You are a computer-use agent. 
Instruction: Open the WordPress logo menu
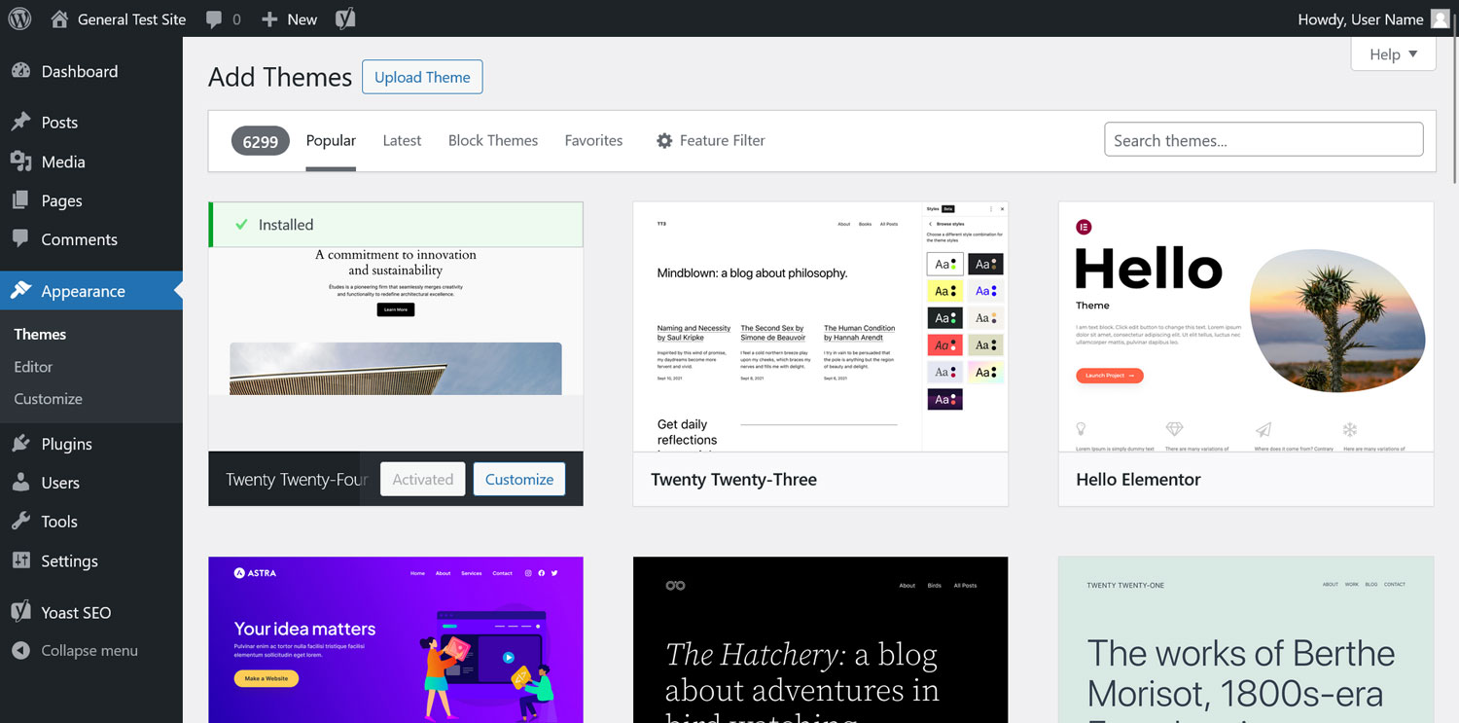point(19,18)
